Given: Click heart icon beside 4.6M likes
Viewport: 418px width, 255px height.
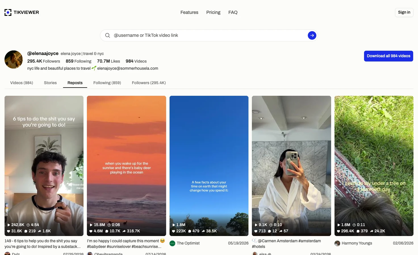Looking at the screenshot, I should 91,231.
